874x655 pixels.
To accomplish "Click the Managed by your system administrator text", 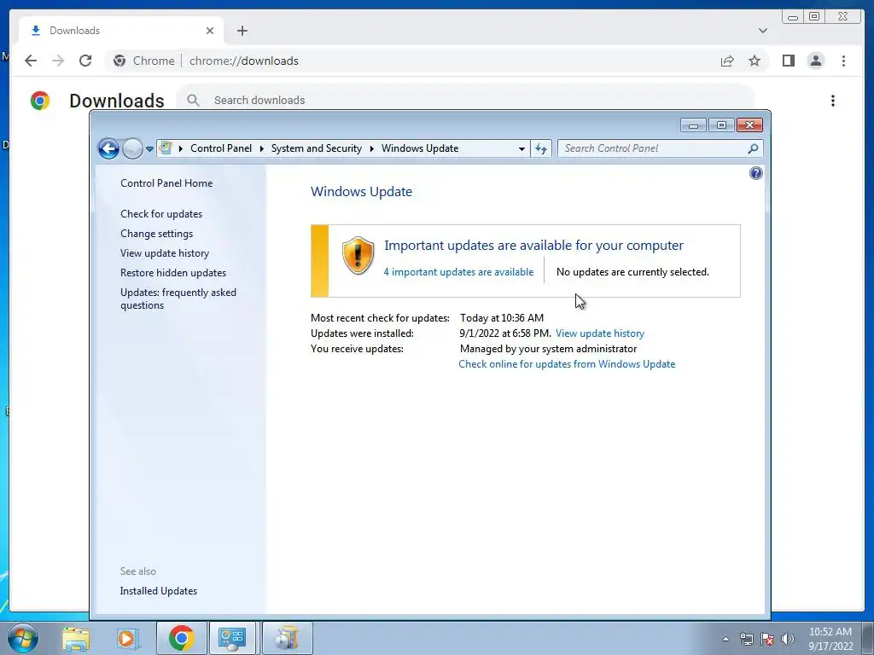I will pos(548,349).
